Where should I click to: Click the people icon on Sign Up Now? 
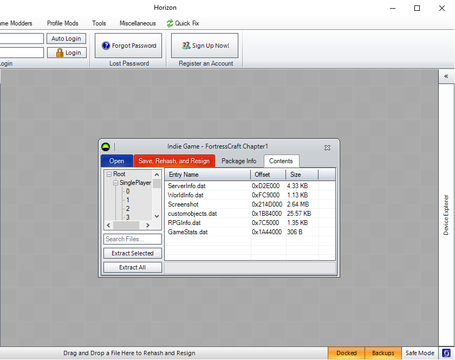pyautogui.click(x=186, y=46)
